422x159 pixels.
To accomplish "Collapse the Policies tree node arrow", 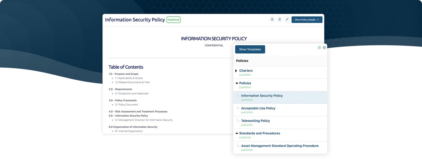I will (x=237, y=83).
